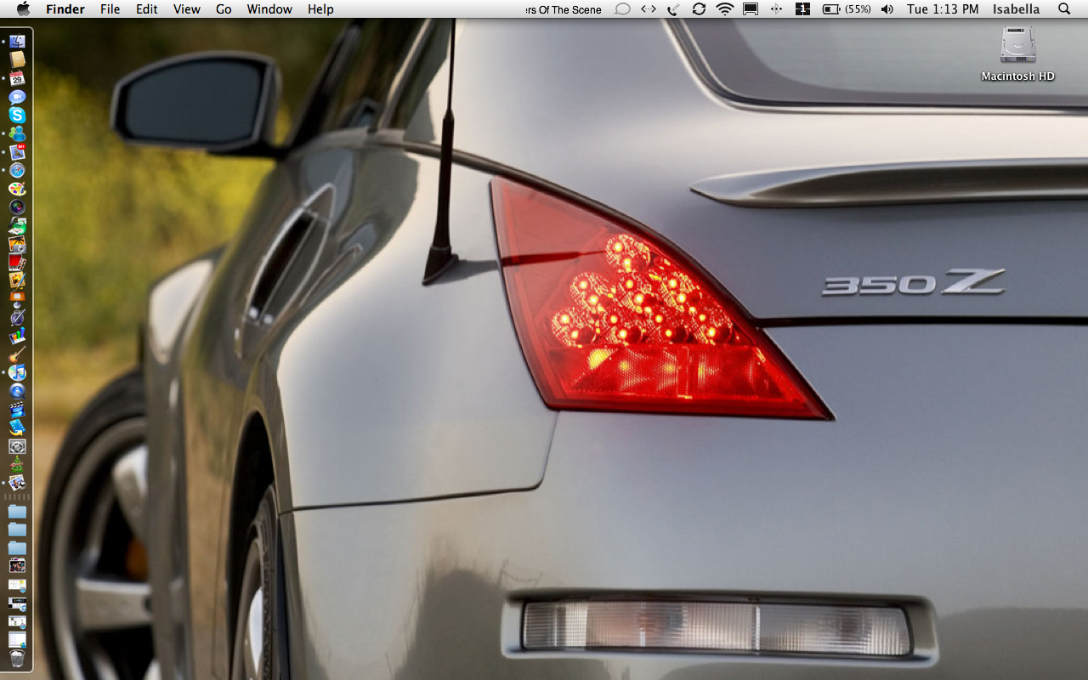The height and width of the screenshot is (680, 1088).
Task: Open the battery status menu at 55%
Action: tap(847, 9)
